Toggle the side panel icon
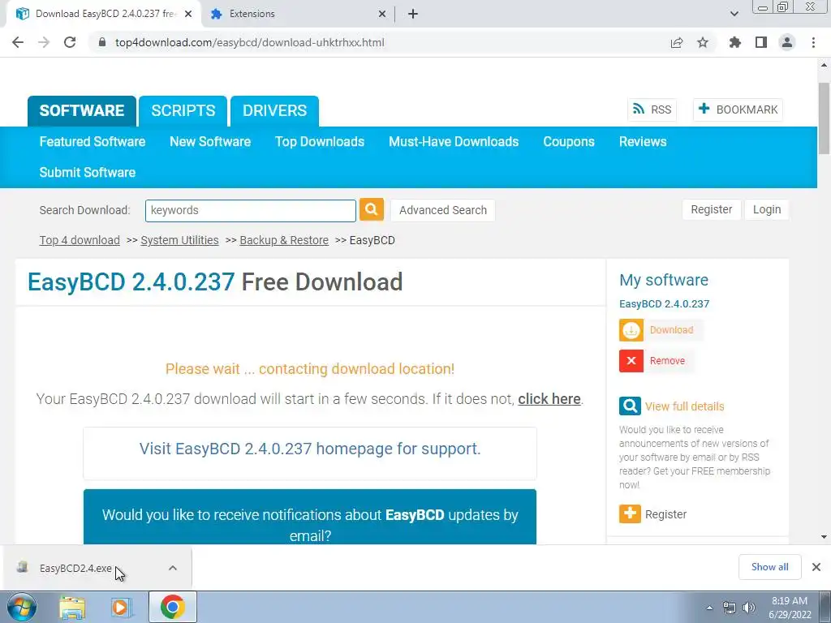The height and width of the screenshot is (623, 831). [761, 42]
